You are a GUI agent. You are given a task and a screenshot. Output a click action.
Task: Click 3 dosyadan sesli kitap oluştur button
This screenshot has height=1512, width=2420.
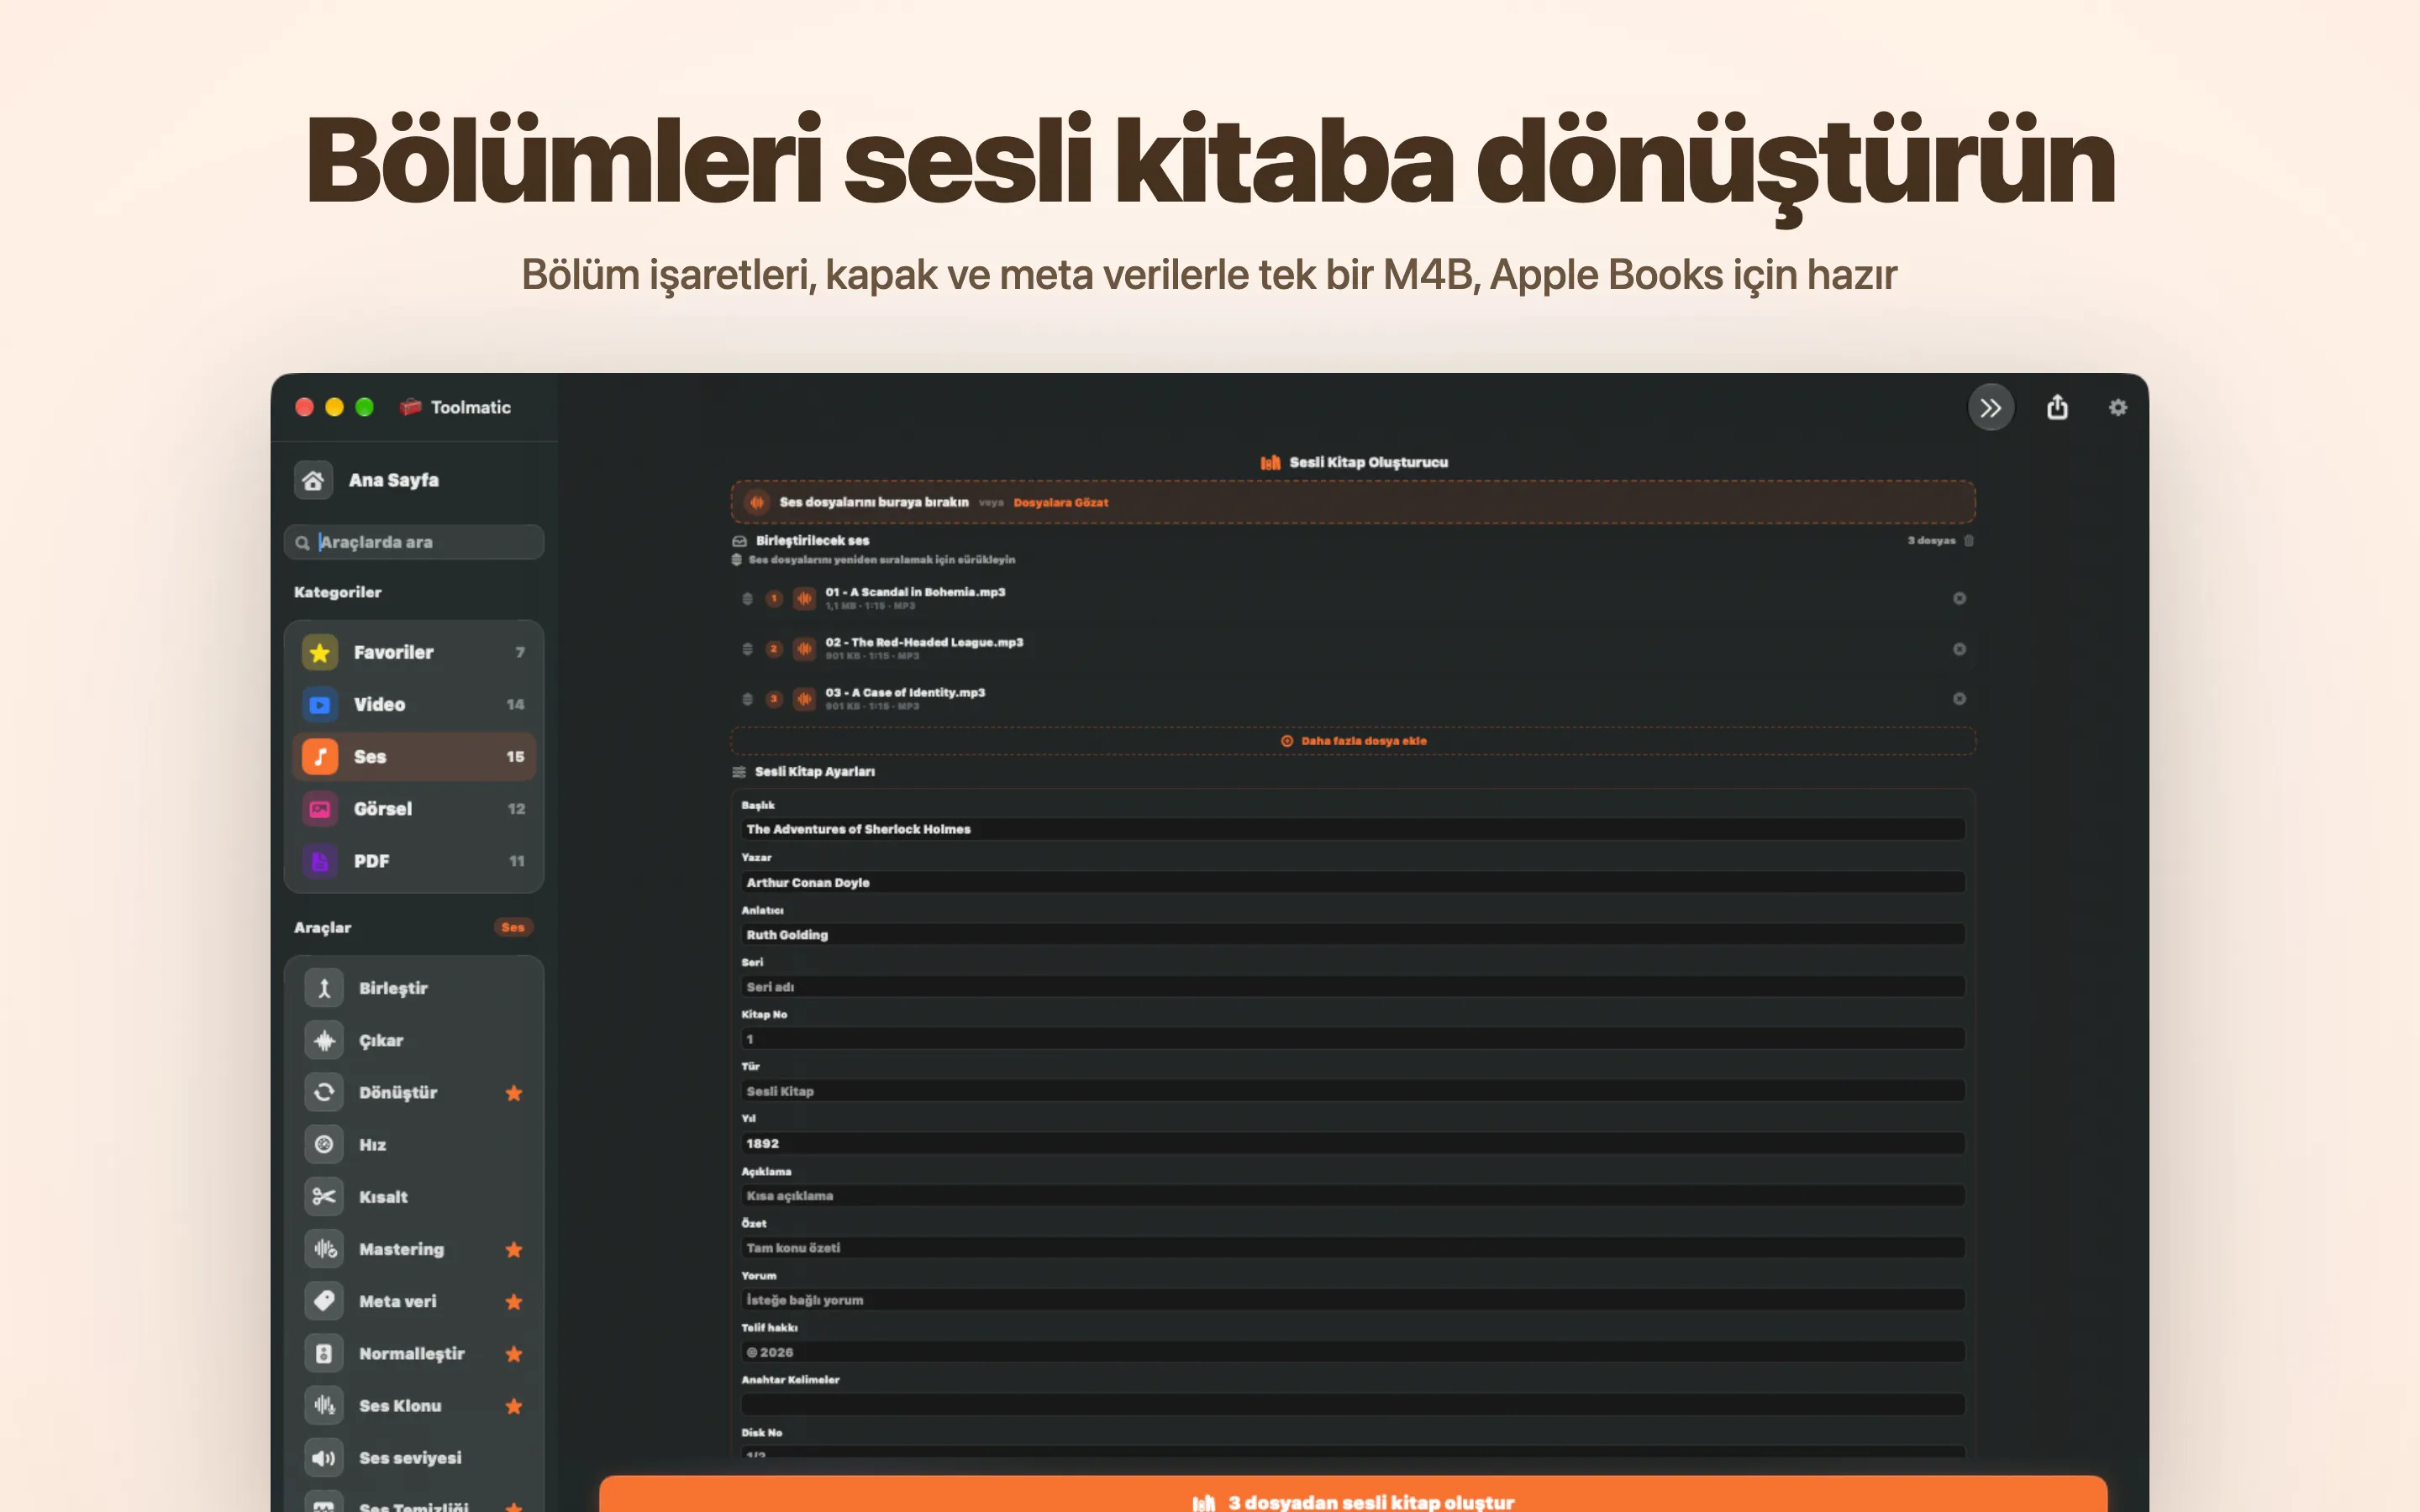(1353, 1494)
